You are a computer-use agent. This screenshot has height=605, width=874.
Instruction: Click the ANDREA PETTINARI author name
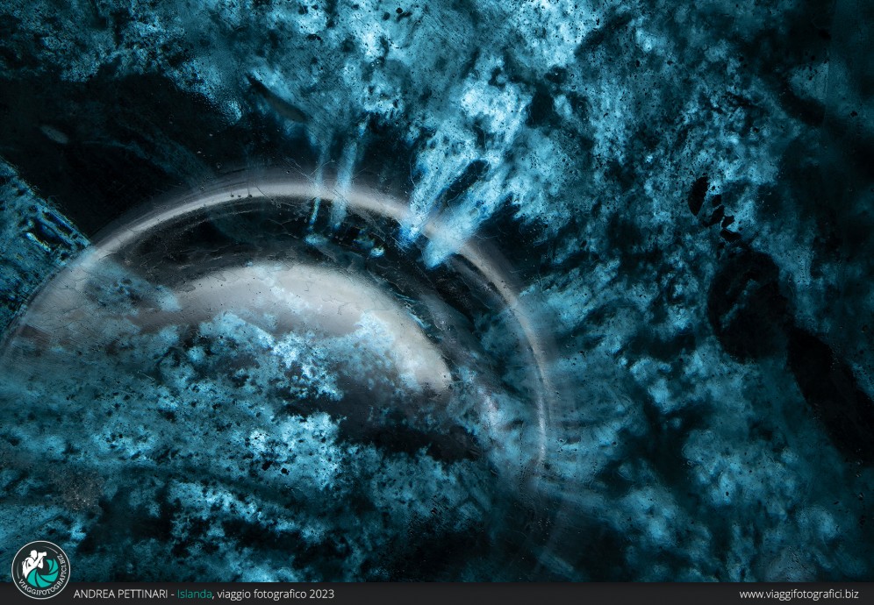pyautogui.click(x=121, y=594)
